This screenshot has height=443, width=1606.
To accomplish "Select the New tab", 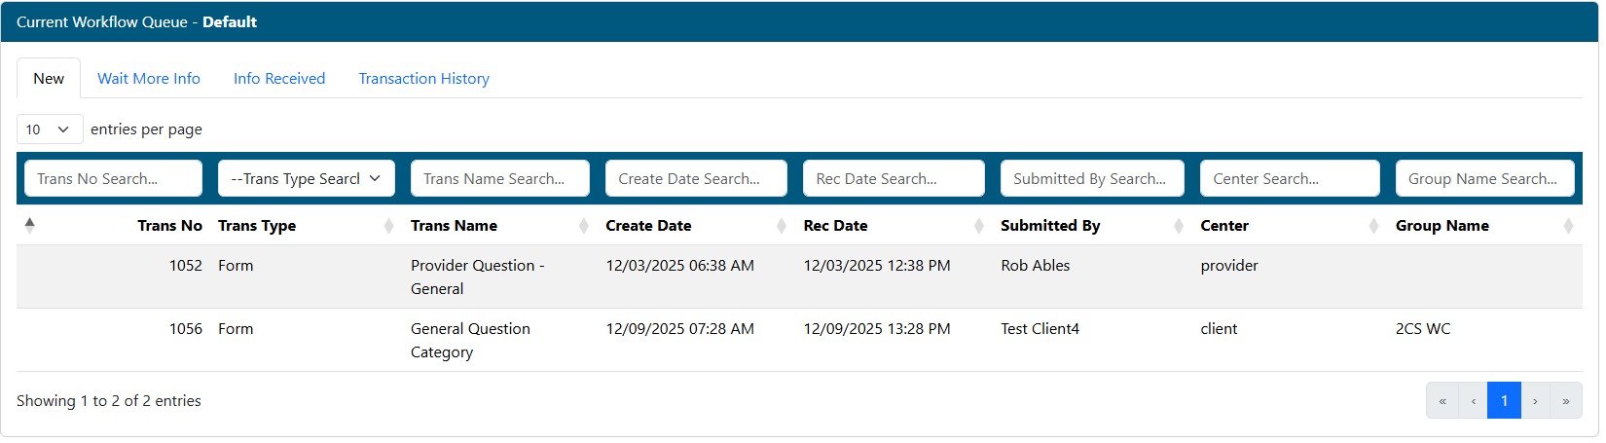I will point(49,79).
